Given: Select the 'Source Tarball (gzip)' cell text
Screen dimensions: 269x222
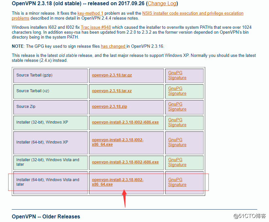Looking at the screenshot, I should (x=34, y=75).
